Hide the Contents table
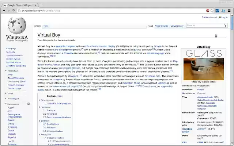This screenshot has height=146, width=234. tap(60, 96)
